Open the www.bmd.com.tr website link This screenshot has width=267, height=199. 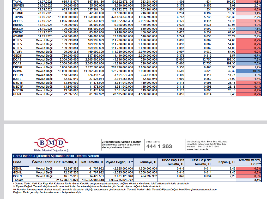197,149
